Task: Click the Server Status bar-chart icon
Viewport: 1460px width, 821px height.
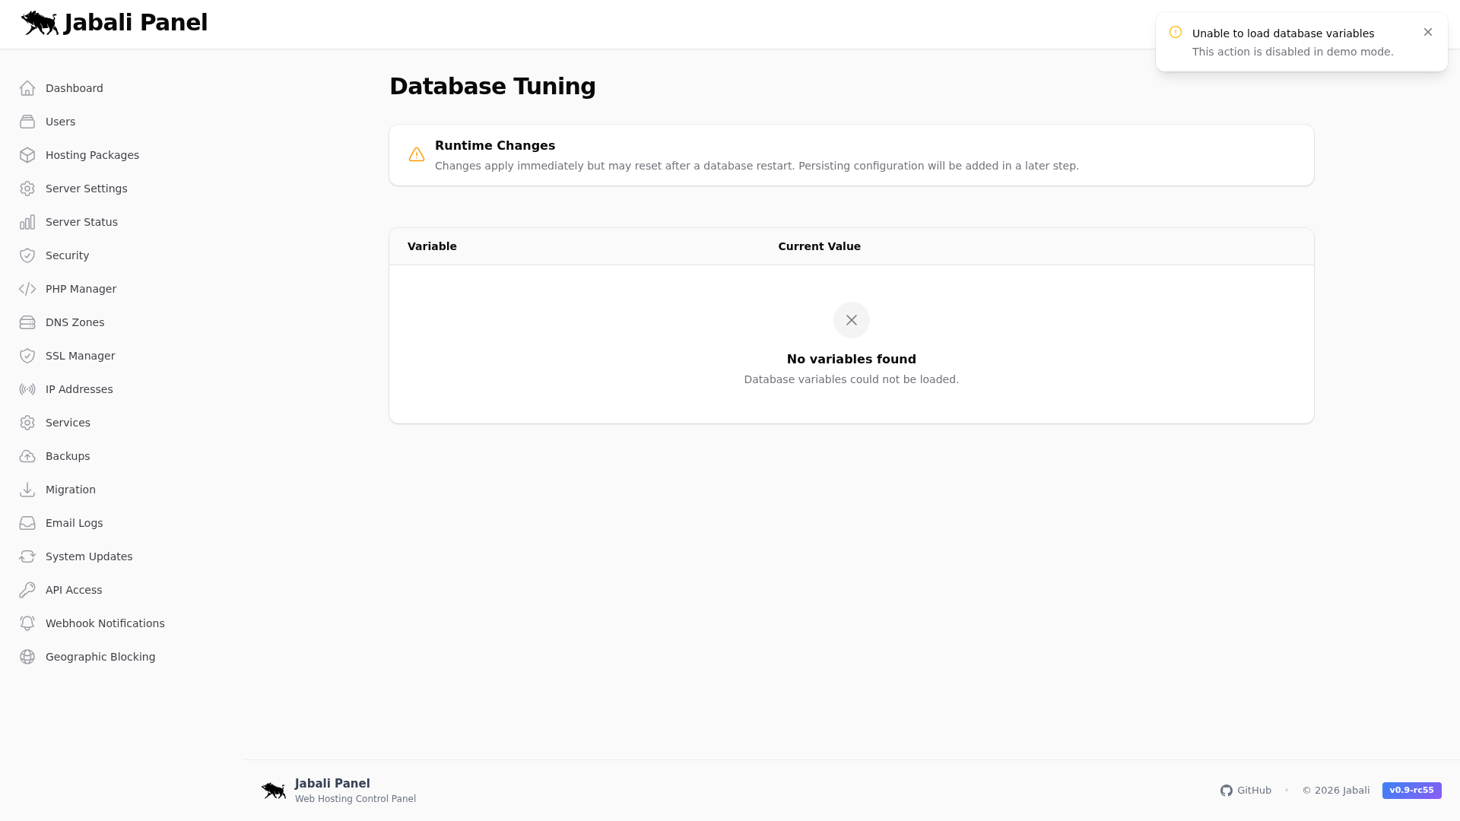Action: (x=27, y=222)
